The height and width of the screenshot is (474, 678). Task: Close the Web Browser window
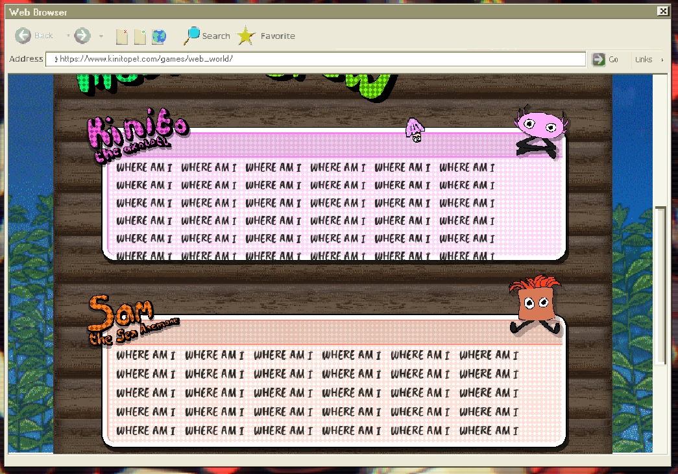pyautogui.click(x=663, y=11)
